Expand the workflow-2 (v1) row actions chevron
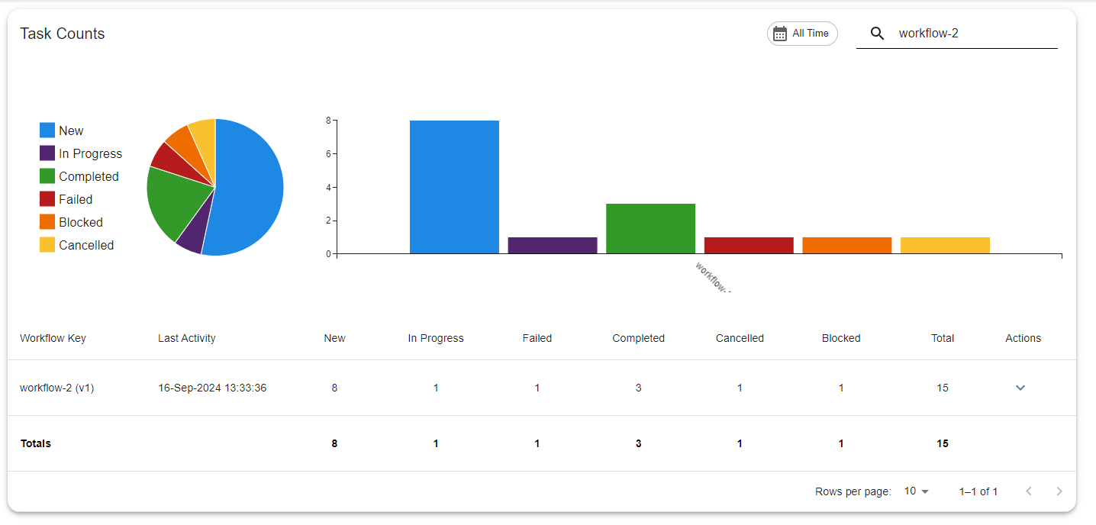 1020,388
